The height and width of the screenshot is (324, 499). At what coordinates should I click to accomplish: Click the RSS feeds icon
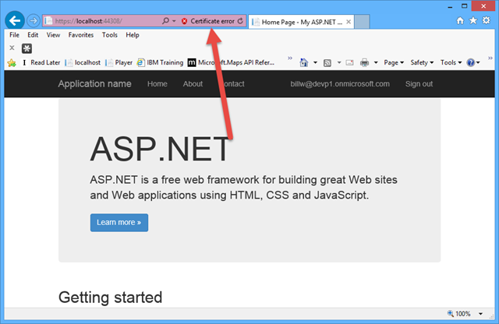click(328, 62)
